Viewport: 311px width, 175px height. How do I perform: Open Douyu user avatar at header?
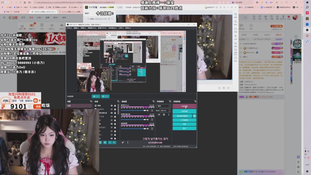pos(295,17)
